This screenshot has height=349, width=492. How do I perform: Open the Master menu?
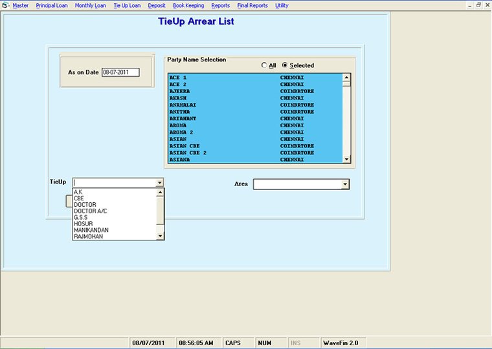[x=21, y=5]
